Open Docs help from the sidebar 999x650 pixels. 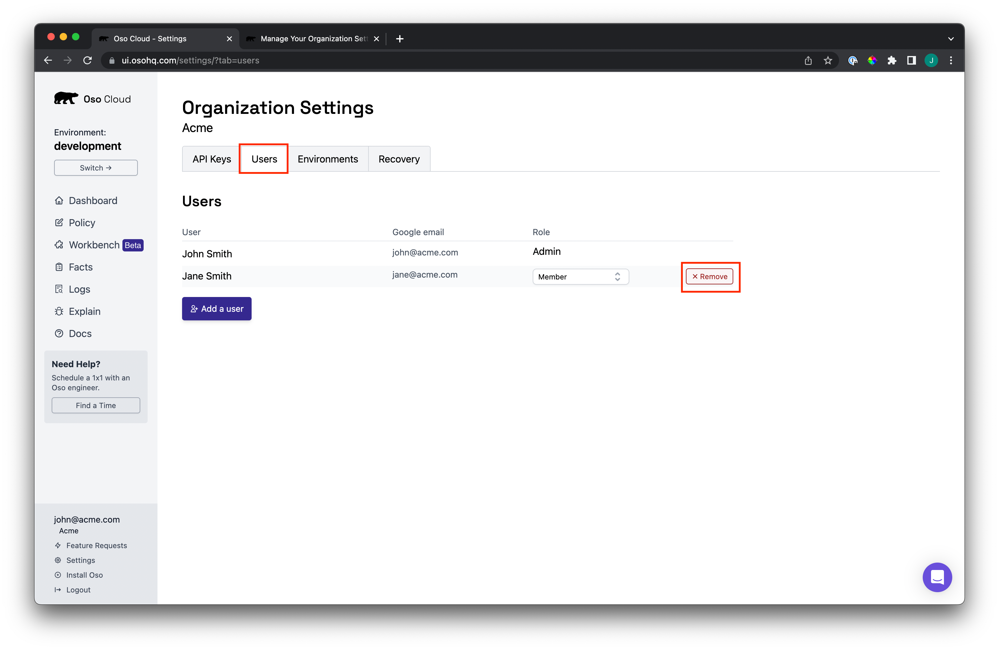80,334
